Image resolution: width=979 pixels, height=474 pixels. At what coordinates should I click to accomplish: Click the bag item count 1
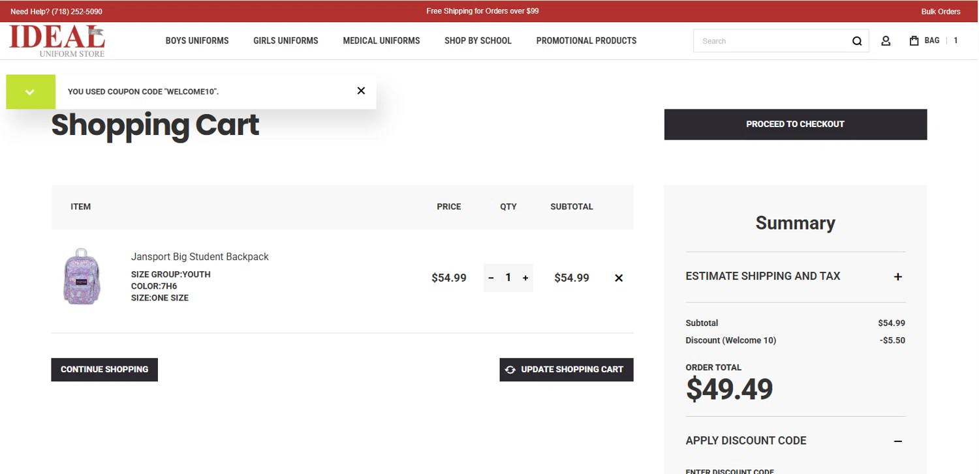click(956, 40)
